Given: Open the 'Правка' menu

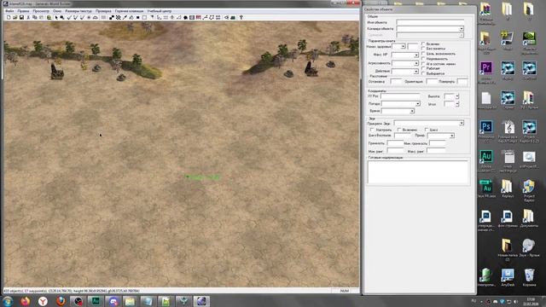Looking at the screenshot, I should 23,11.
